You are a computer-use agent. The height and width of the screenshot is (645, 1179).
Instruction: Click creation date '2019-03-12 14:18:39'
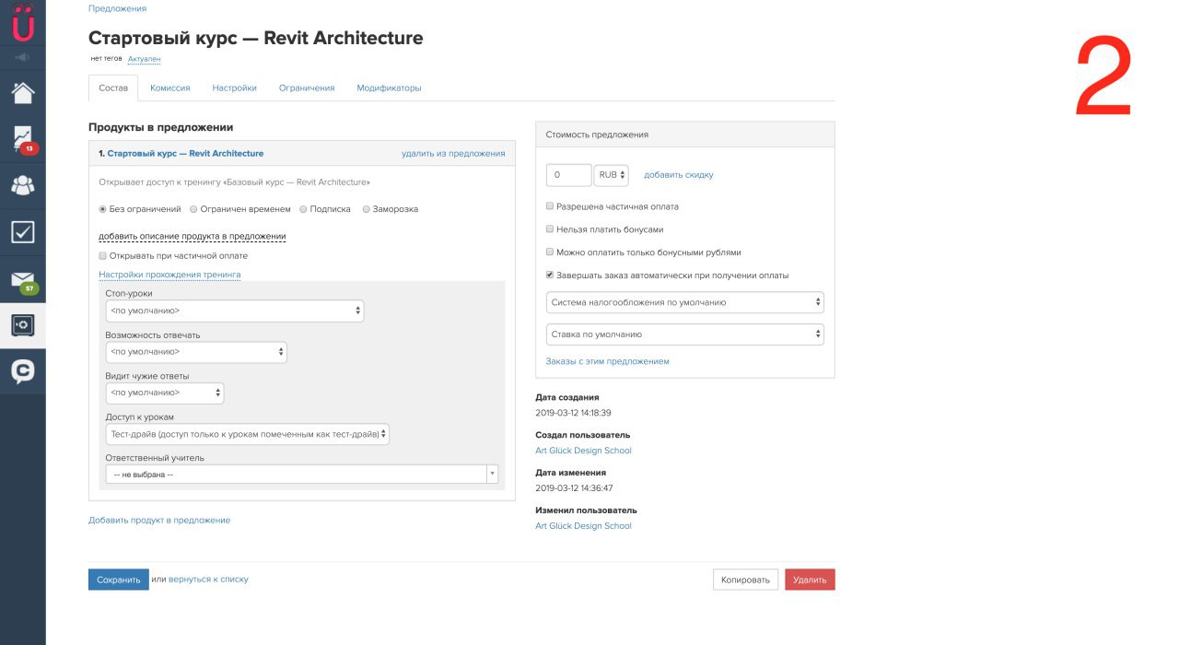573,413
